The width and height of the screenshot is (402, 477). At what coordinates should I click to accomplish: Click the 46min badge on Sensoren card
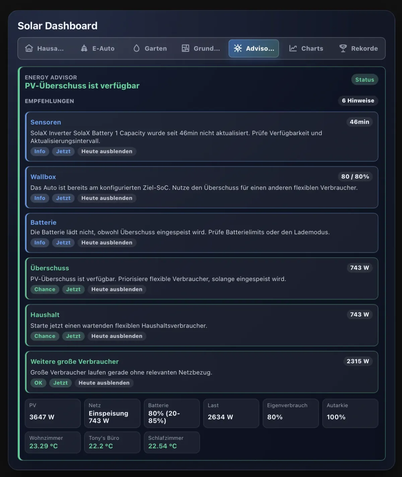(359, 122)
